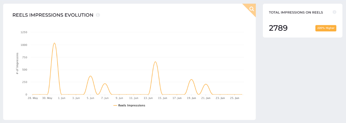Click the 750 y-axis value
Image resolution: width=346 pixels, height=123 pixels.
click(25, 57)
